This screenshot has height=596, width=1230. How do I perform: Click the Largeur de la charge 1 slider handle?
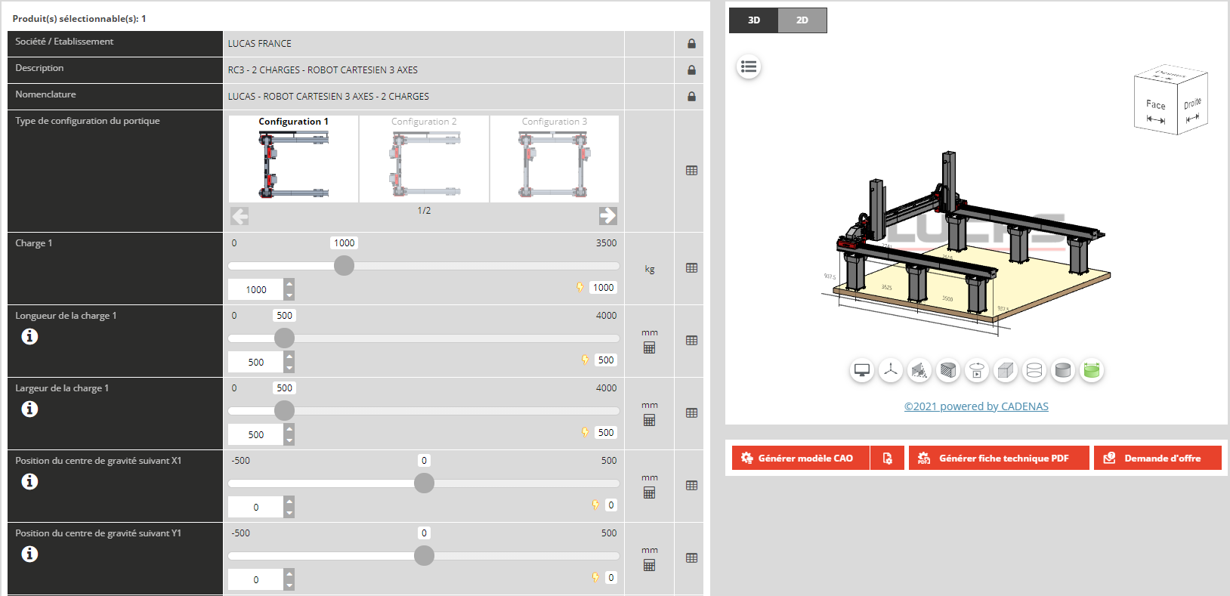coord(284,411)
